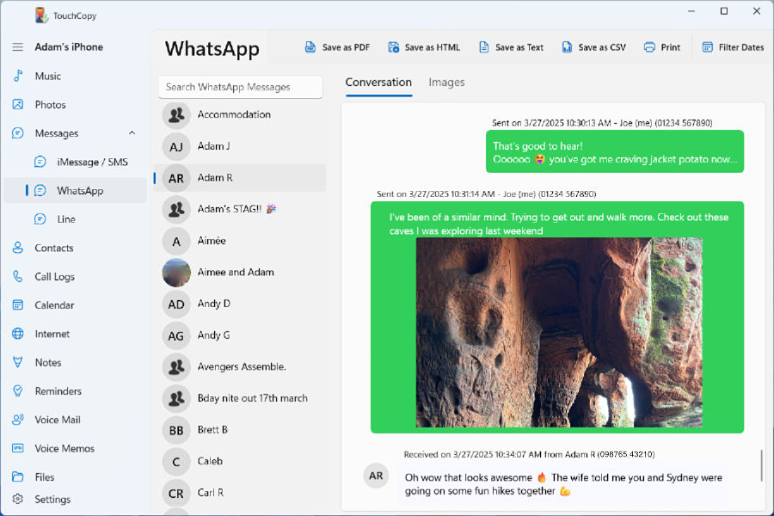774x516 pixels.
Task: Open Voice Memos from the sidebar
Action: (x=64, y=448)
